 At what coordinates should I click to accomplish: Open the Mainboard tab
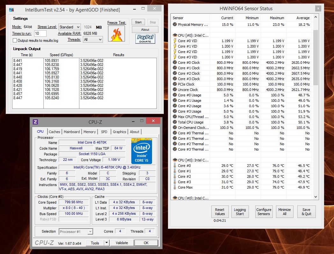tap(72, 132)
